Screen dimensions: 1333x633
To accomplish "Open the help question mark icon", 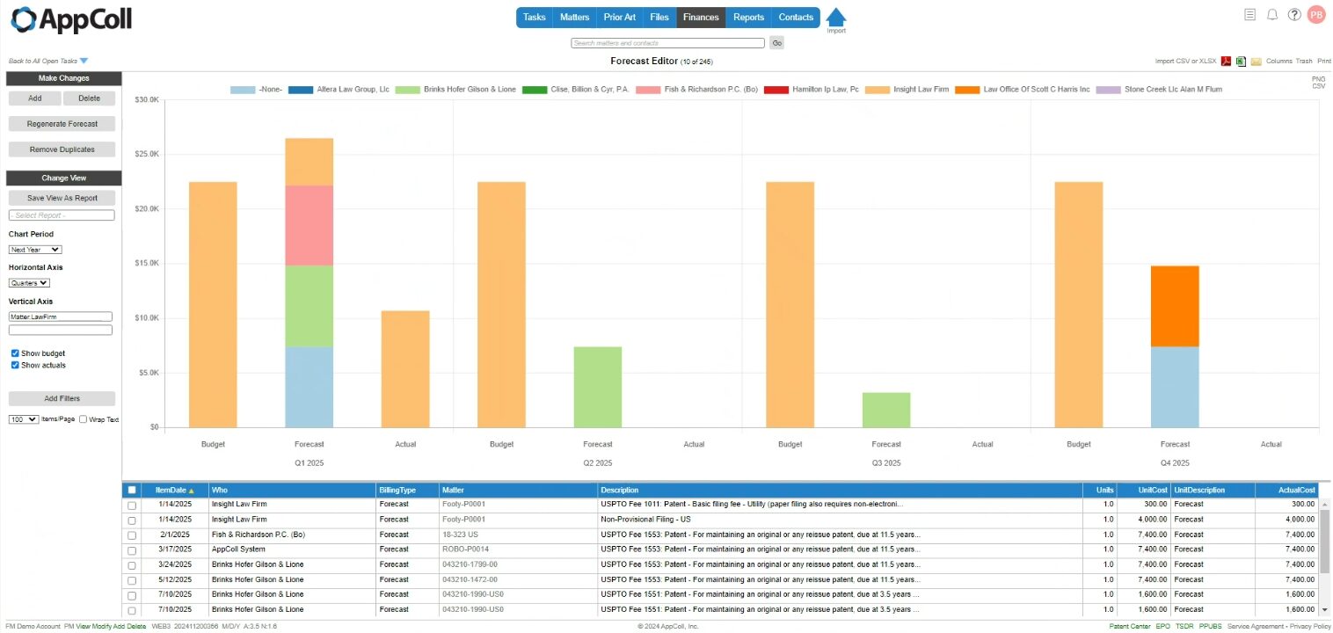I will pyautogui.click(x=1294, y=15).
